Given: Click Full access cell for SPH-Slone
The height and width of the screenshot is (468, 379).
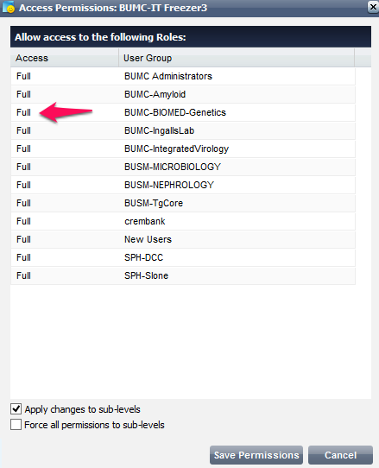Looking at the screenshot, I should click(23, 275).
